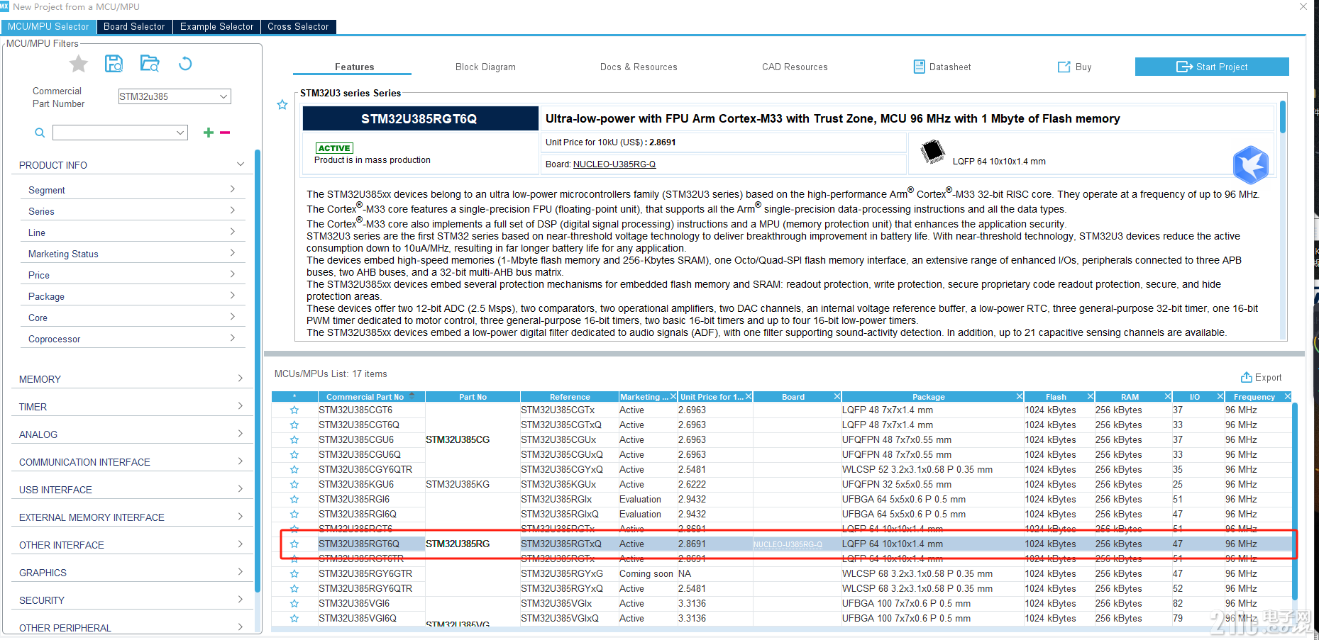
Task: Expand the TIMER filter section
Action: [241, 406]
